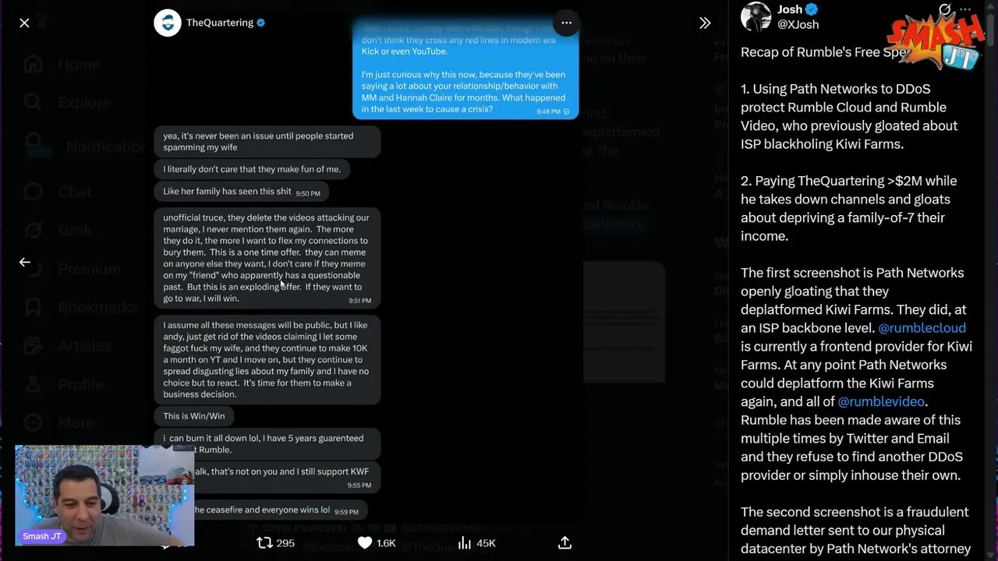The width and height of the screenshot is (998, 561).
Task: Open the more options ellipsis above the image
Action: coord(566,23)
